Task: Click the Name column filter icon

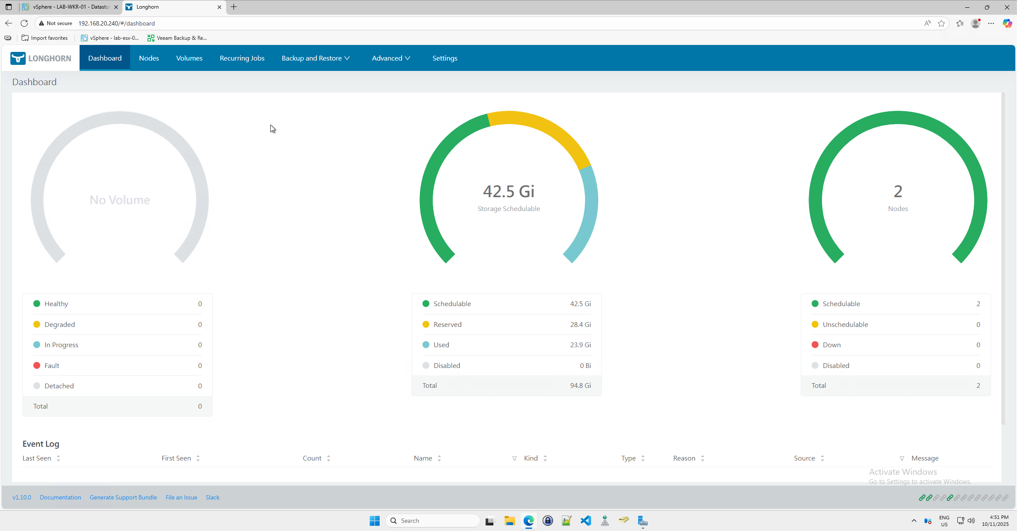Action: 514,458
